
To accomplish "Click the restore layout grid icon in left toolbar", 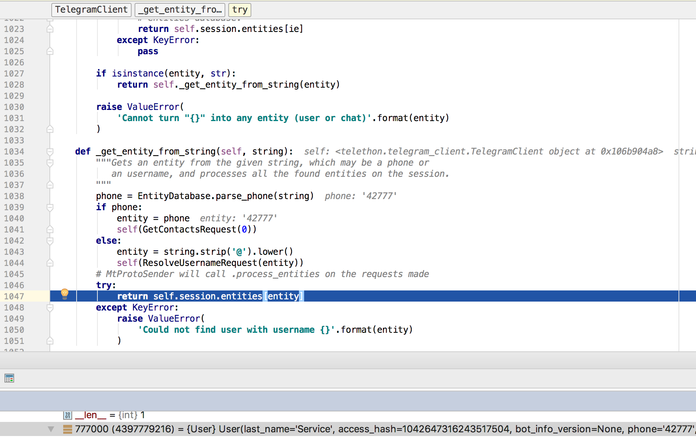I will tap(9, 378).
